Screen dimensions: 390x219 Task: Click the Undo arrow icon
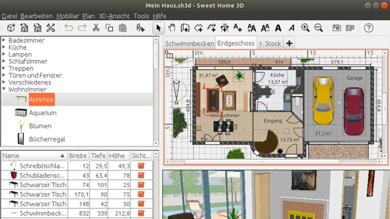click(69, 28)
